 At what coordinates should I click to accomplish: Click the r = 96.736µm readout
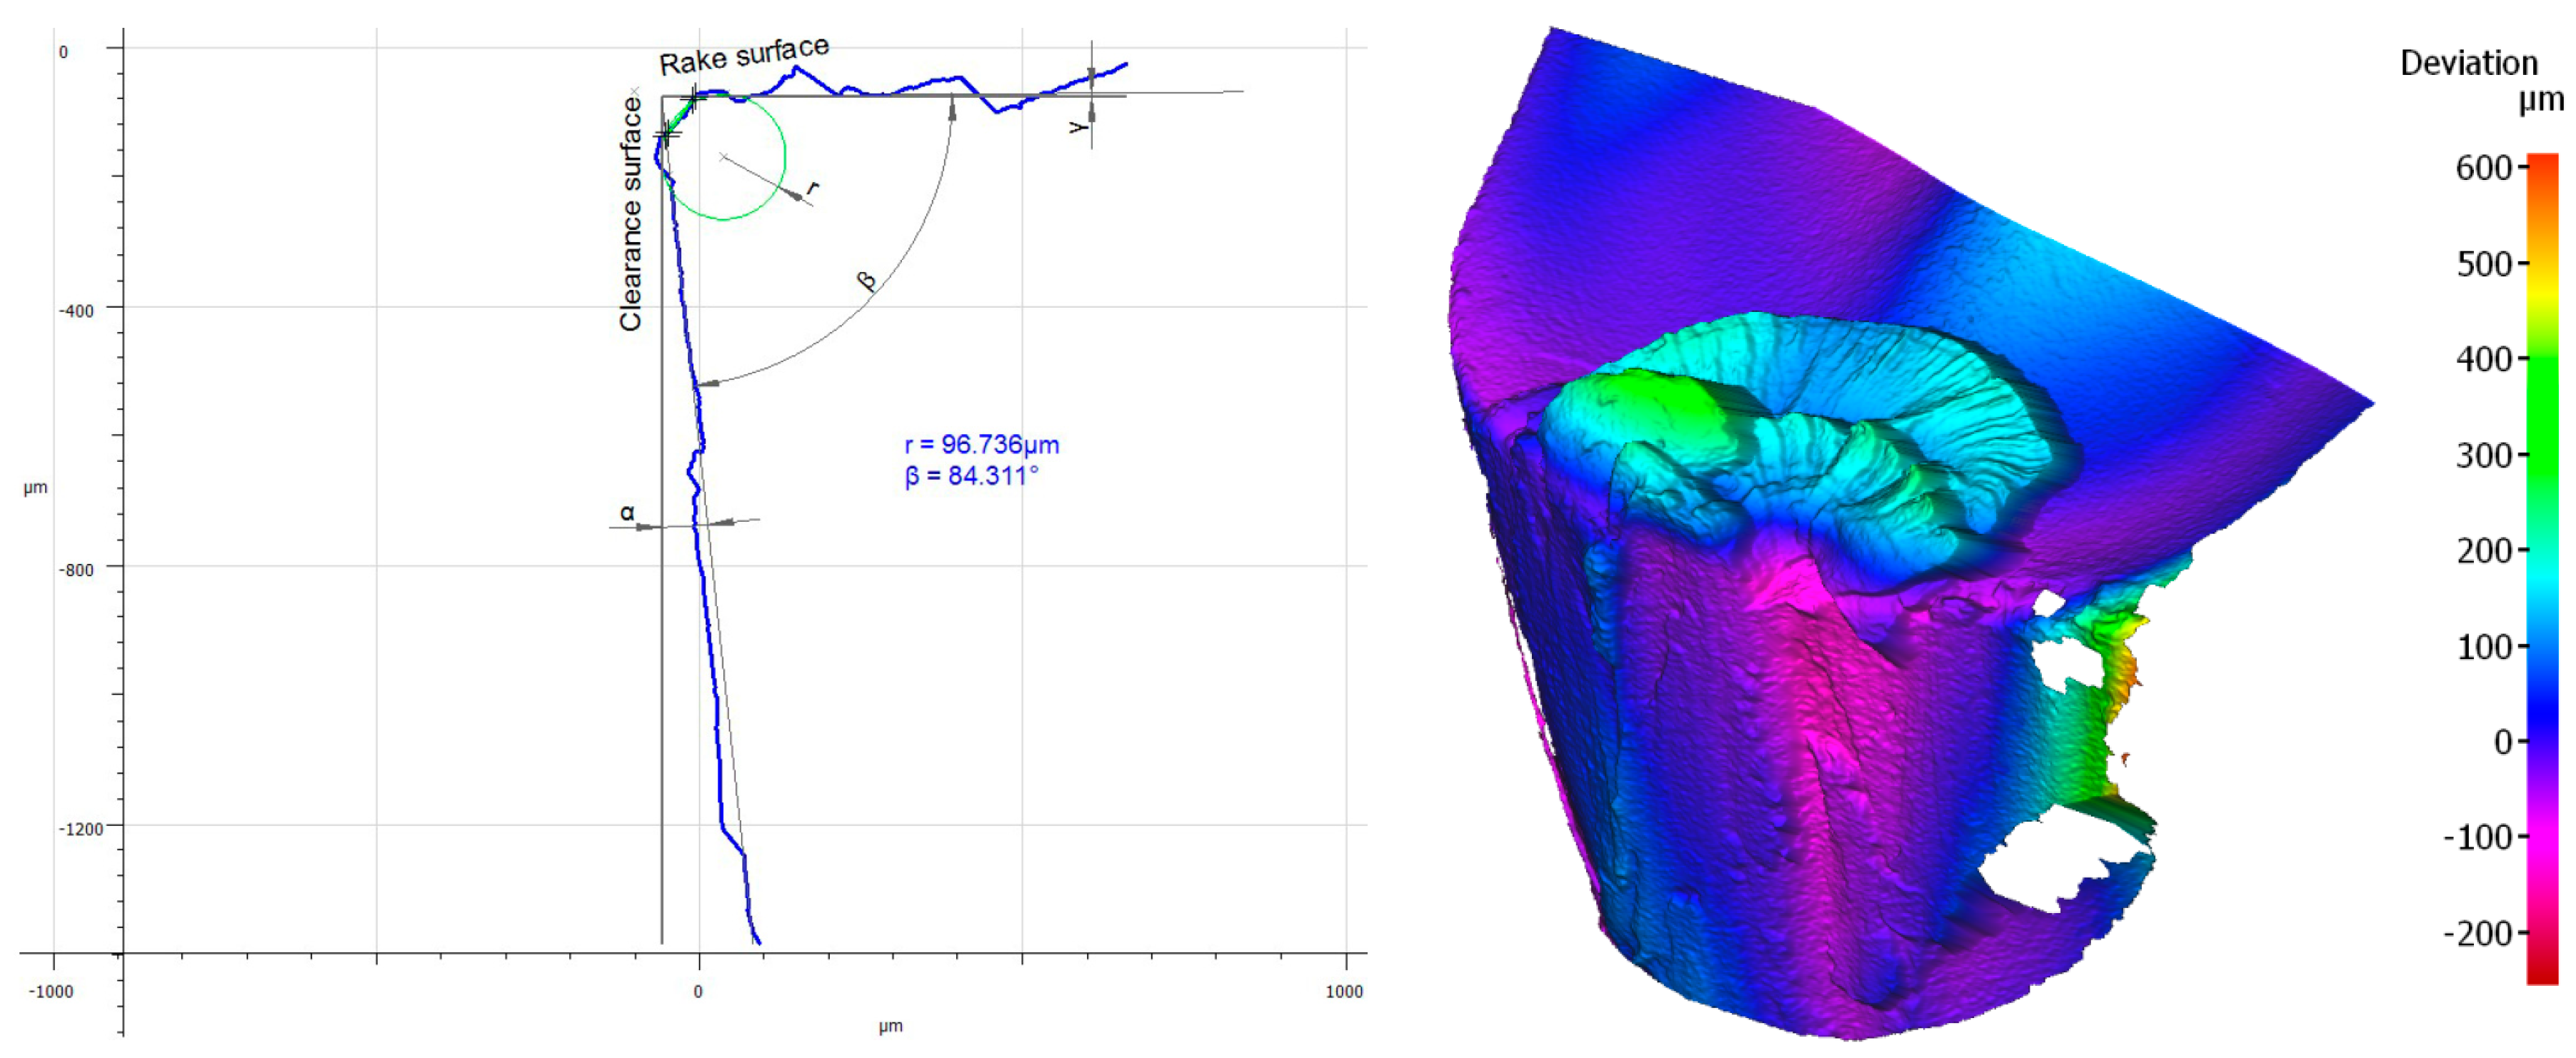981,445
